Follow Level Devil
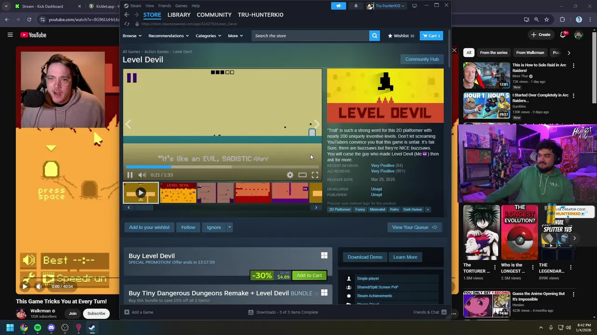This screenshot has height=335, width=597. (x=188, y=228)
